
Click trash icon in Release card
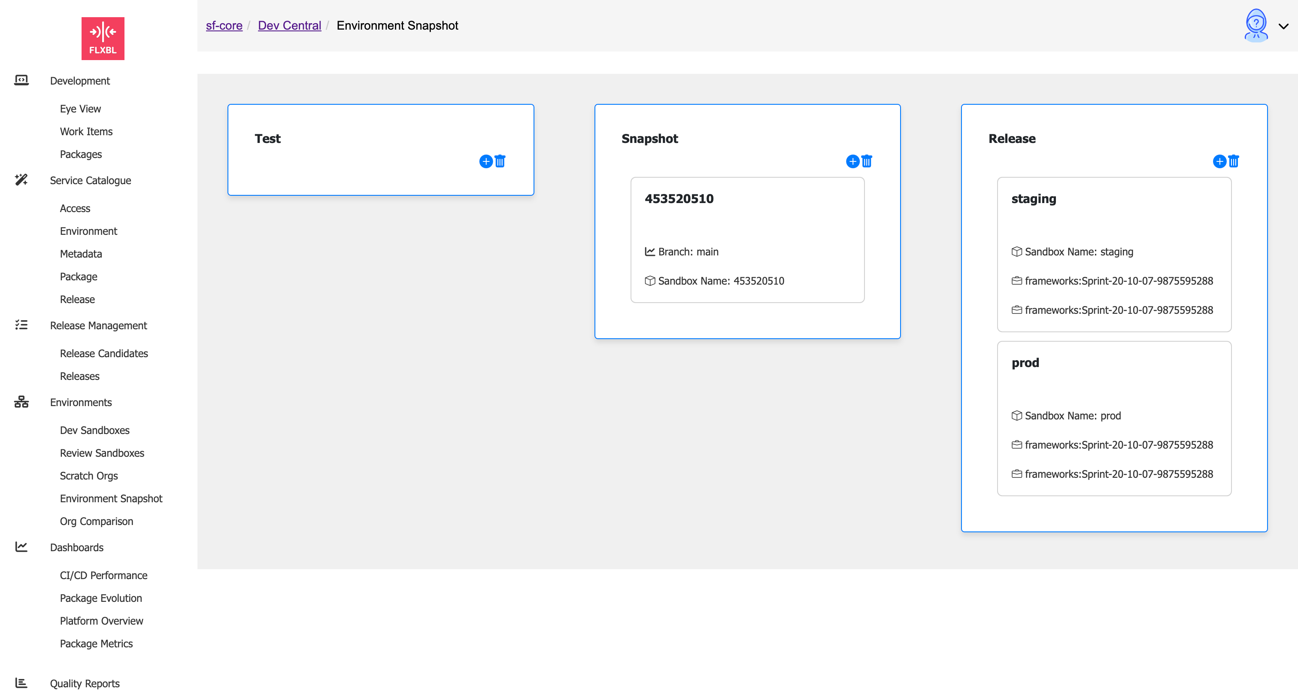[x=1233, y=161]
